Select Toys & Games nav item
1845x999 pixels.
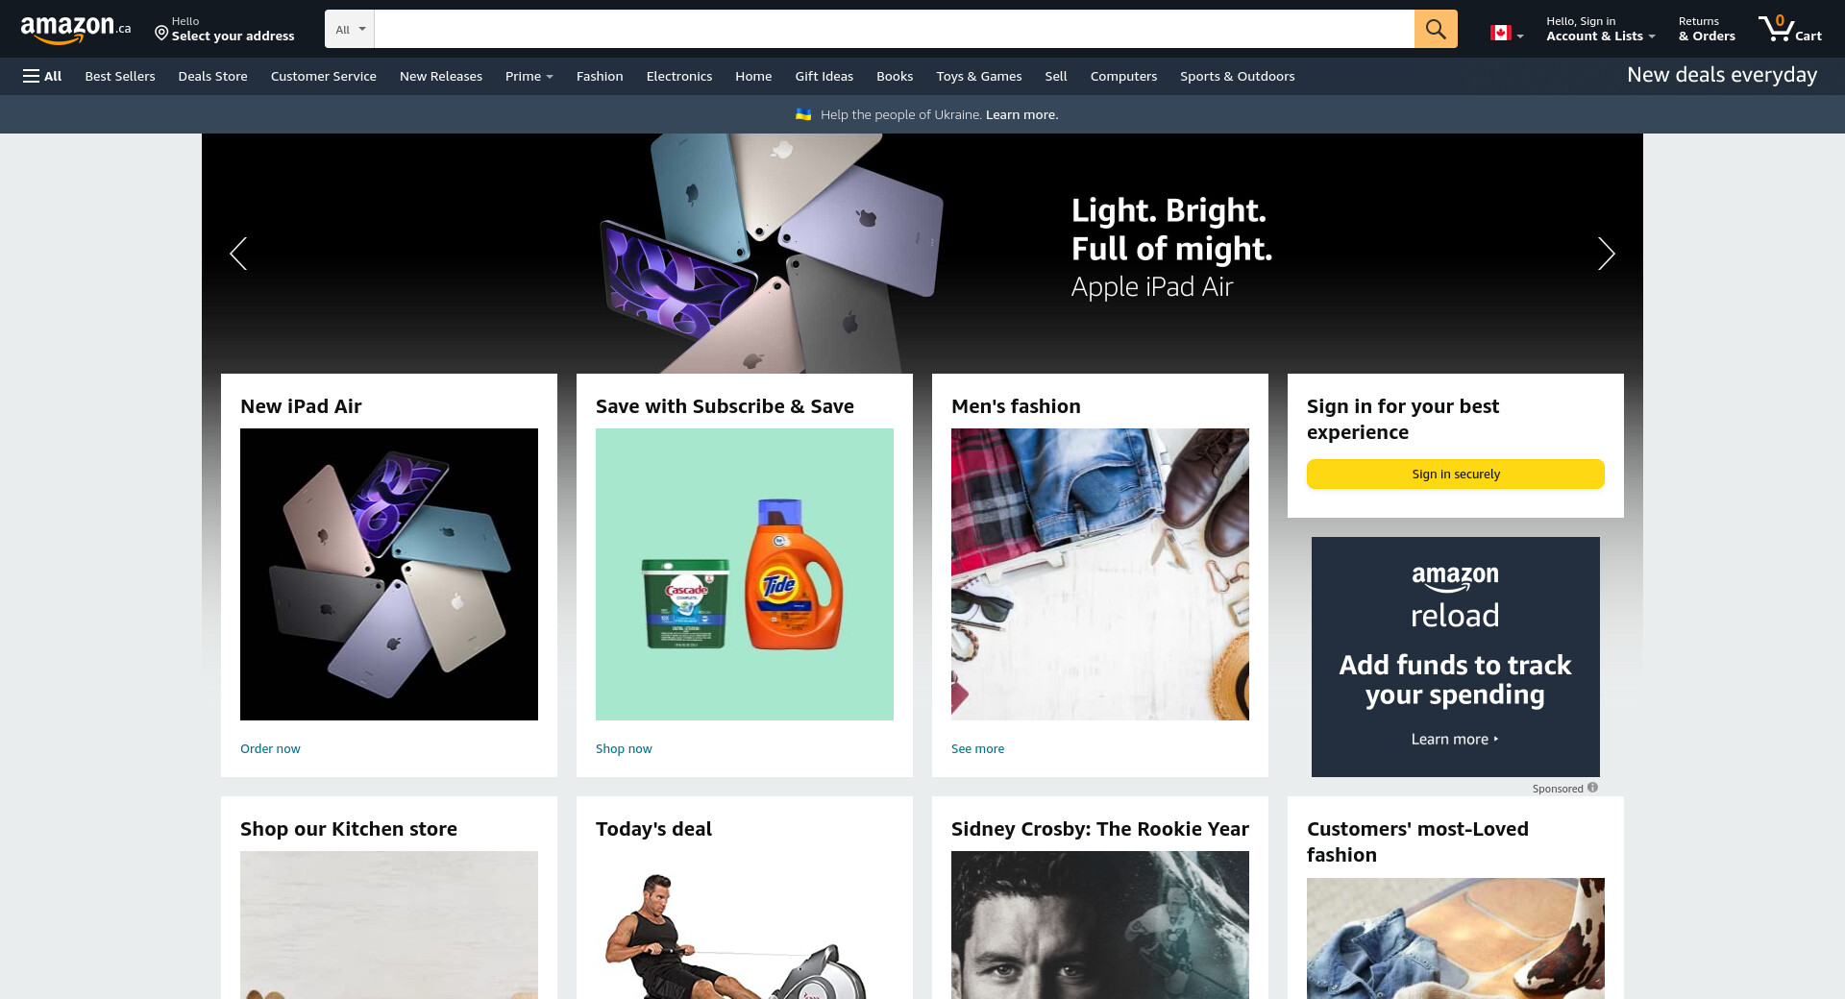click(979, 76)
